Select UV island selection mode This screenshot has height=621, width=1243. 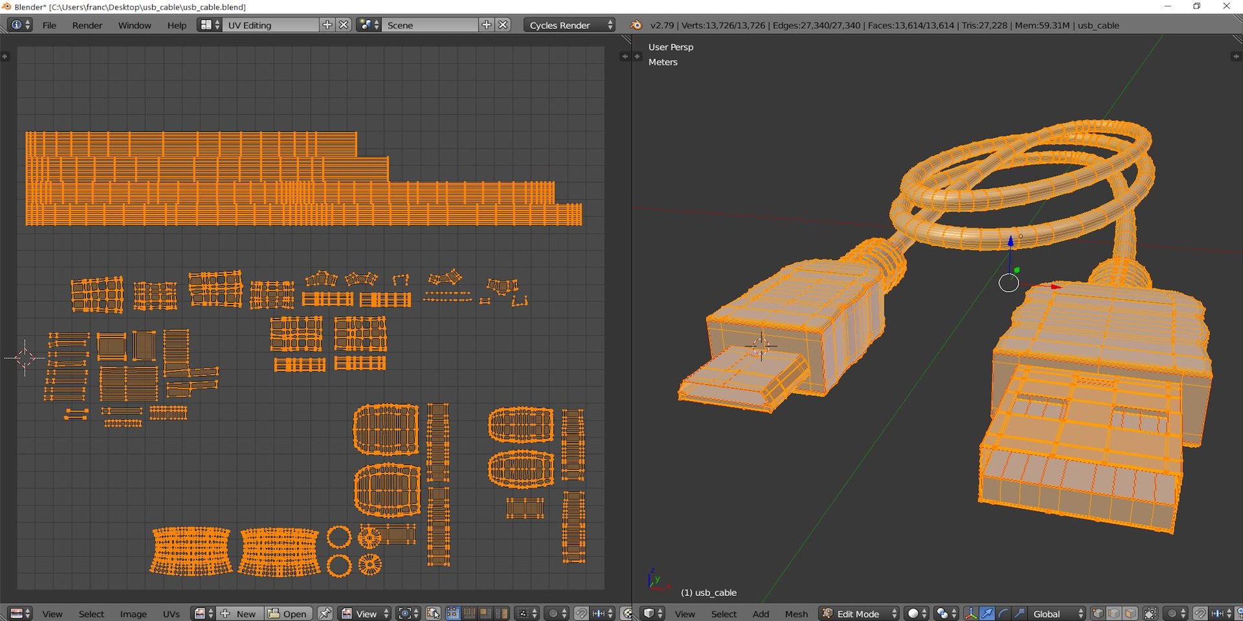(x=502, y=613)
